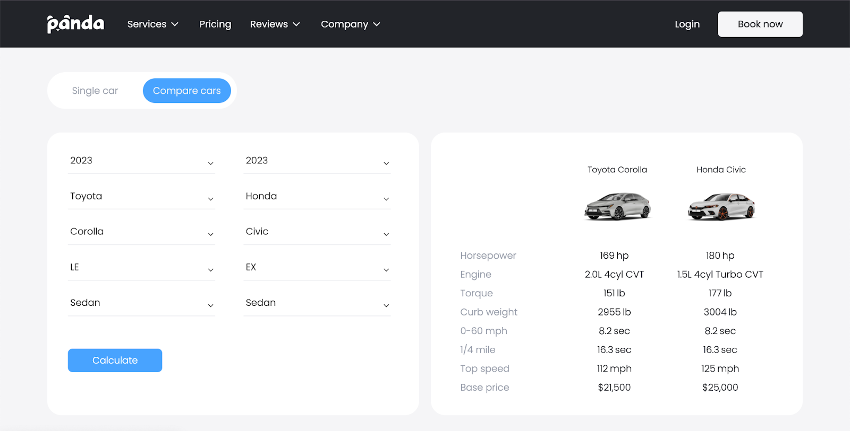Open the Civic model dropdown
Viewport: 850px width, 431px height.
pyautogui.click(x=317, y=232)
